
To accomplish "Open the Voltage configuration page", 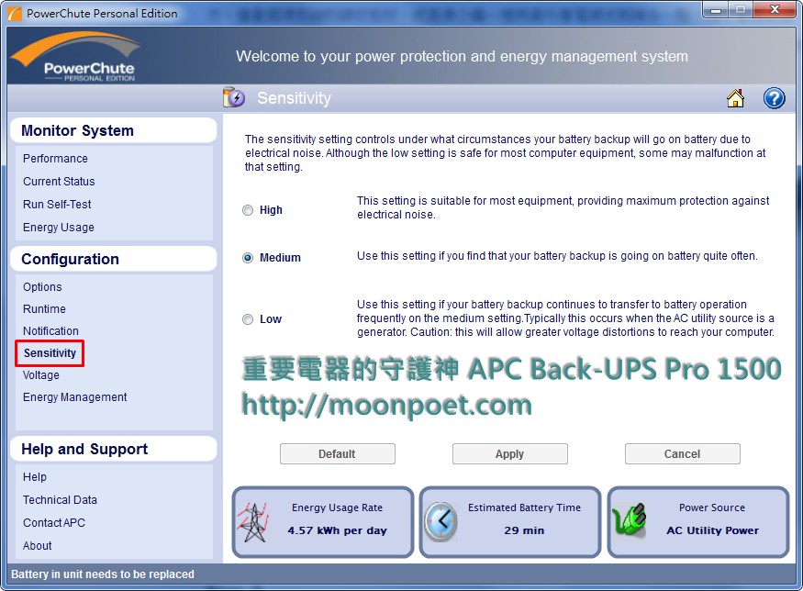I will click(40, 375).
